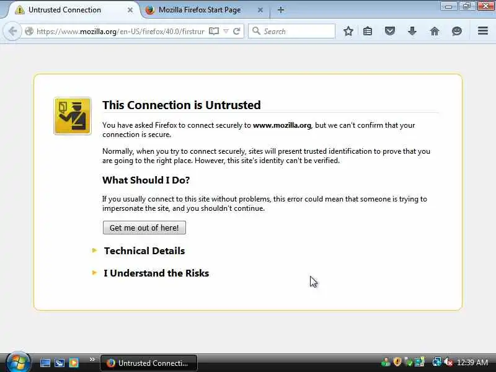The height and width of the screenshot is (372, 496).
Task: Click the globe site identity icon
Action: tap(29, 32)
